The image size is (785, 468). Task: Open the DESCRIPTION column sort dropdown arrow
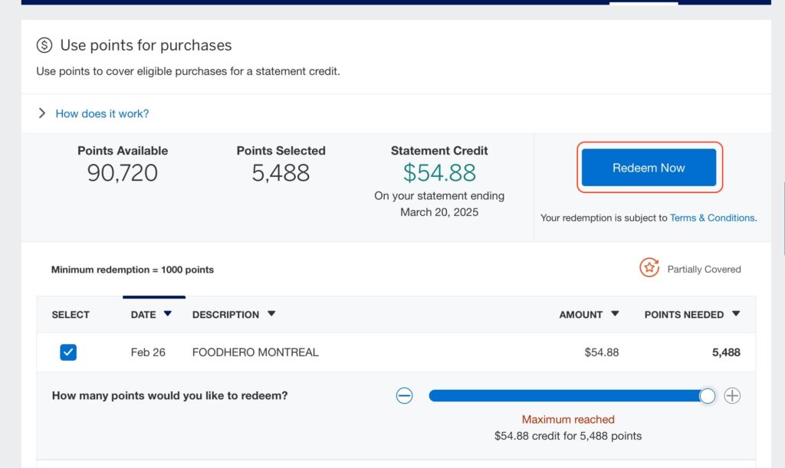(x=271, y=314)
